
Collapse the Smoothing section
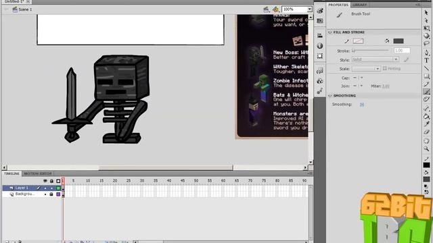(x=329, y=96)
